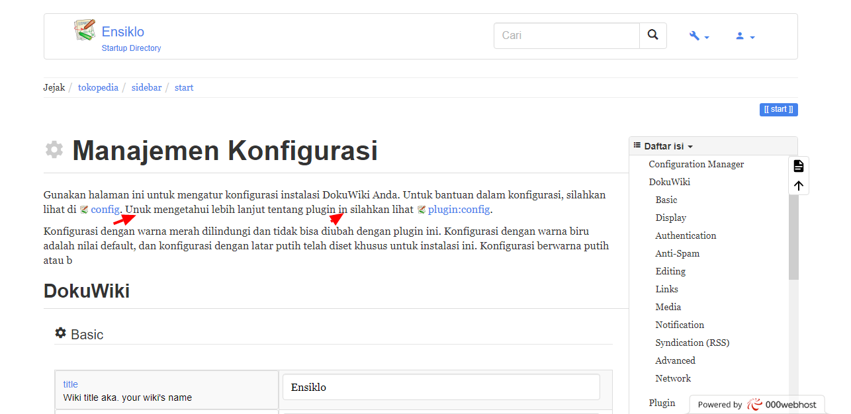Click the search magnifier icon
This screenshot has width=851, height=414.
coord(652,35)
